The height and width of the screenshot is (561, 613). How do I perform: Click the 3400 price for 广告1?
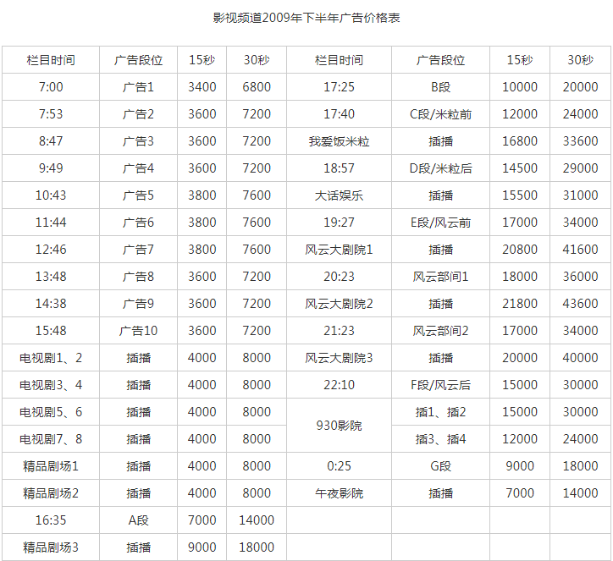click(202, 86)
